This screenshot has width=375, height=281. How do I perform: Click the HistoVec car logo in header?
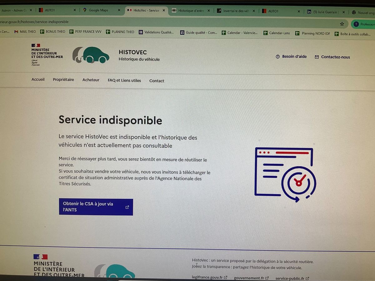tap(91, 55)
